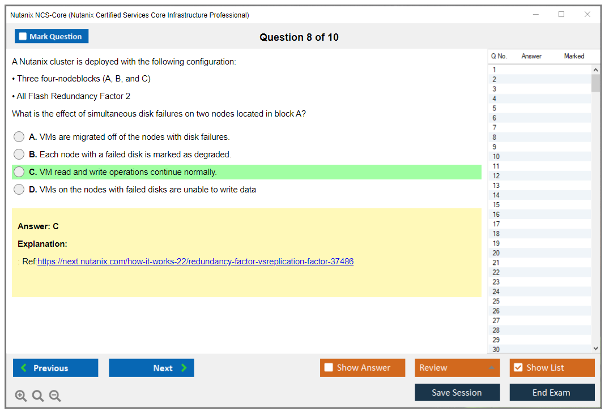The width and height of the screenshot is (609, 416).
Task: Toggle the Mark Question checkbox
Action: pyautogui.click(x=23, y=36)
